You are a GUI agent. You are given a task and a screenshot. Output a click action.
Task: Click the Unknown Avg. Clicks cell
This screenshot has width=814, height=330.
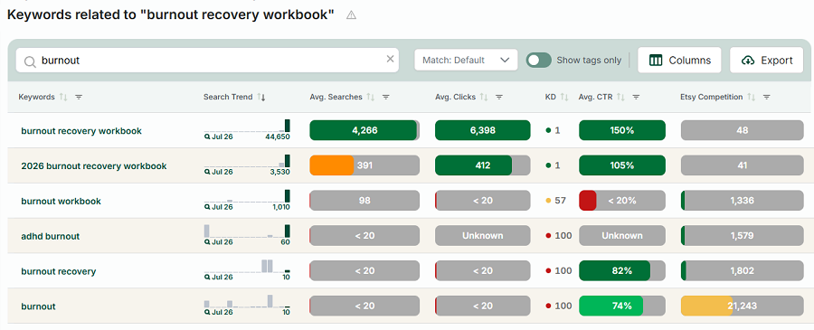pos(483,236)
